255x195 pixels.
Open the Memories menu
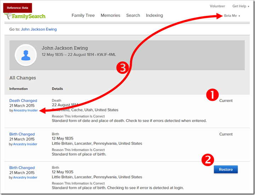click(110, 15)
